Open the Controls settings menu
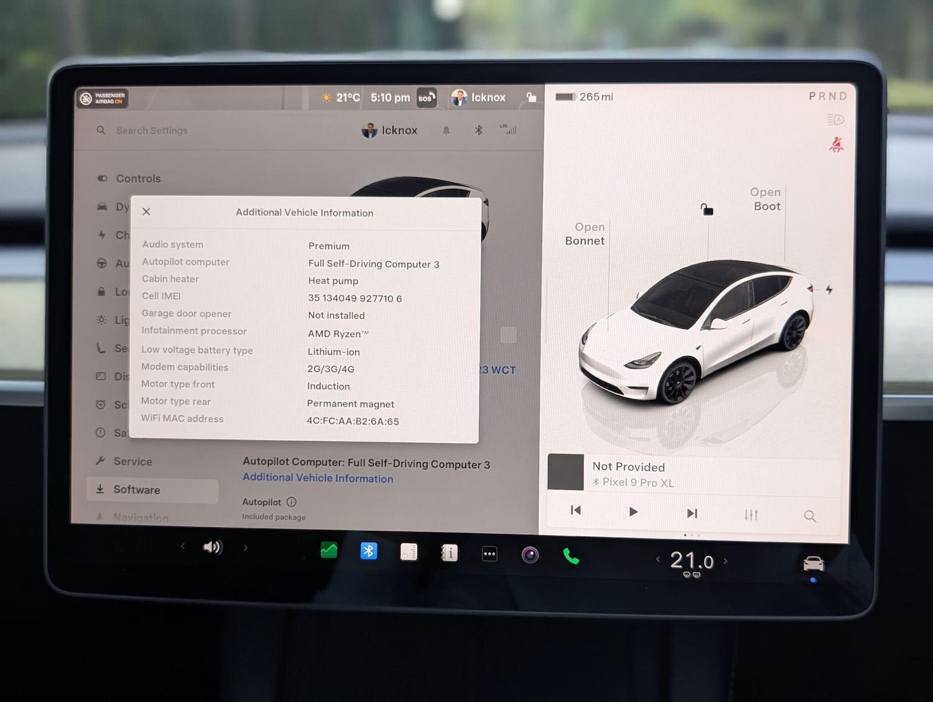 pyautogui.click(x=129, y=178)
